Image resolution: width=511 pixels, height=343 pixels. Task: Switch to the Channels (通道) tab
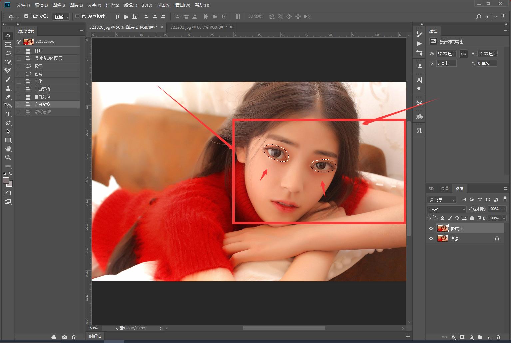point(444,188)
